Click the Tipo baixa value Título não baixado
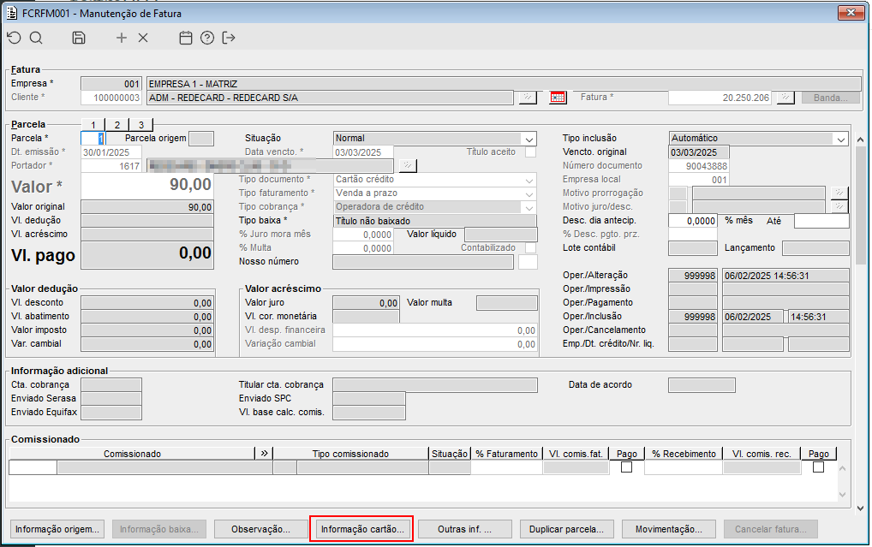Image resolution: width=872 pixels, height=547 pixels. pyautogui.click(x=435, y=221)
